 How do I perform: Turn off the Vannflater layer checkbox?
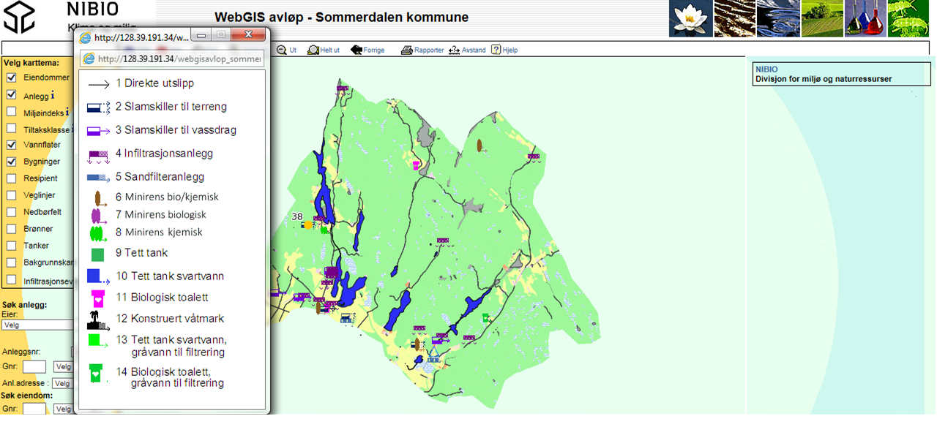point(11,145)
